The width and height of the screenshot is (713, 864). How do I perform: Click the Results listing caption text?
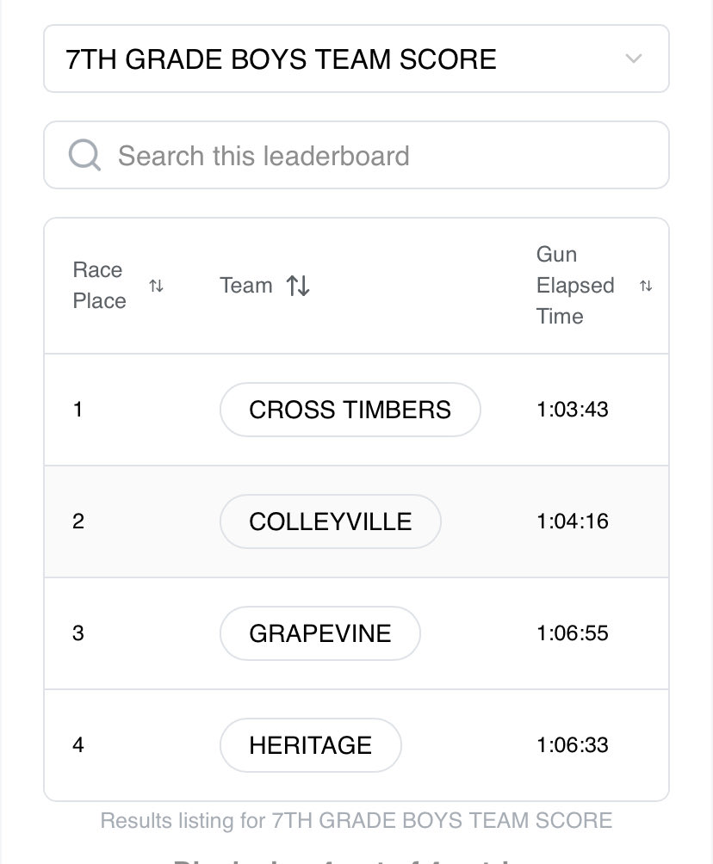(356, 820)
